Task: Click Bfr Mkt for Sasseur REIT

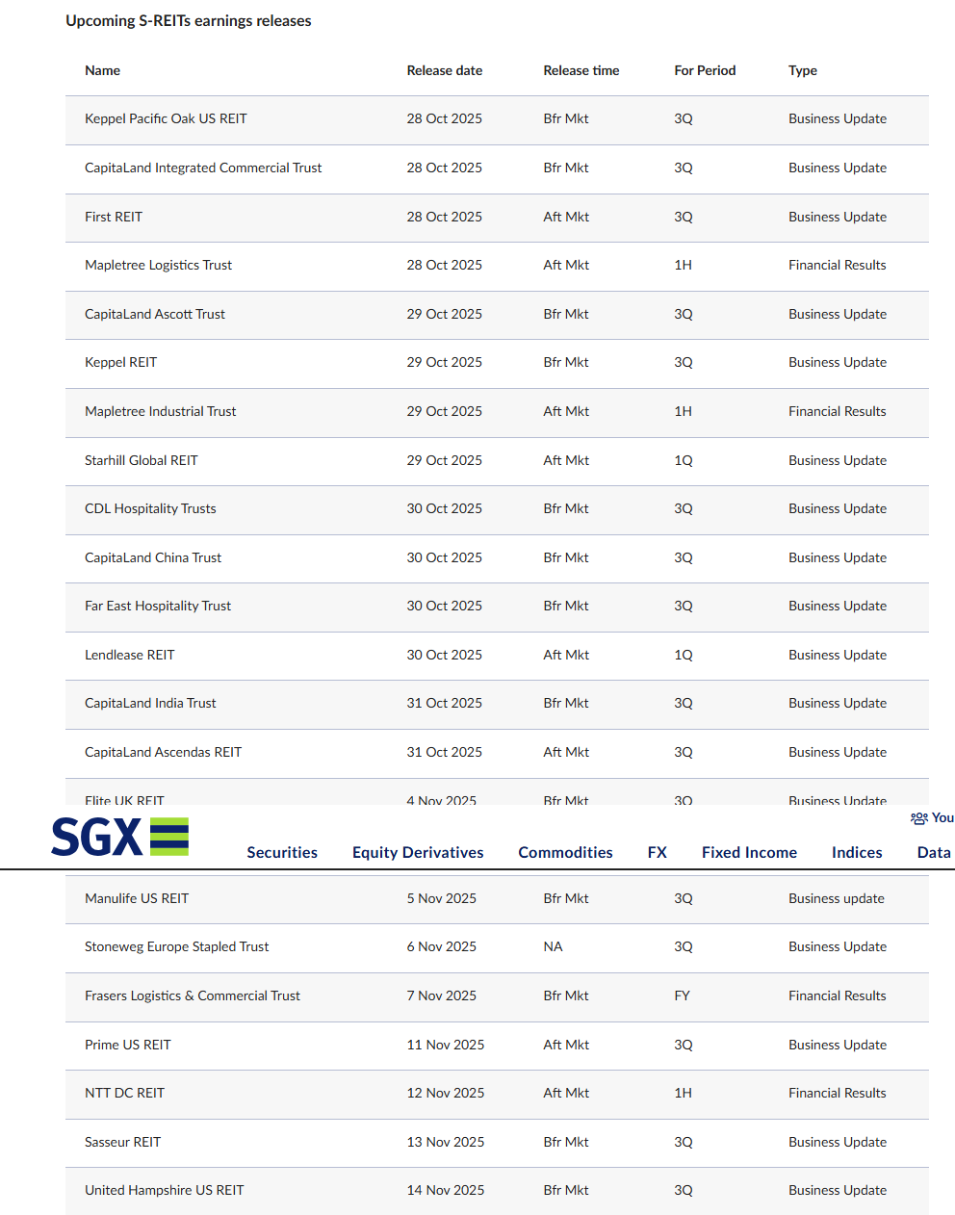Action: coord(566,1142)
